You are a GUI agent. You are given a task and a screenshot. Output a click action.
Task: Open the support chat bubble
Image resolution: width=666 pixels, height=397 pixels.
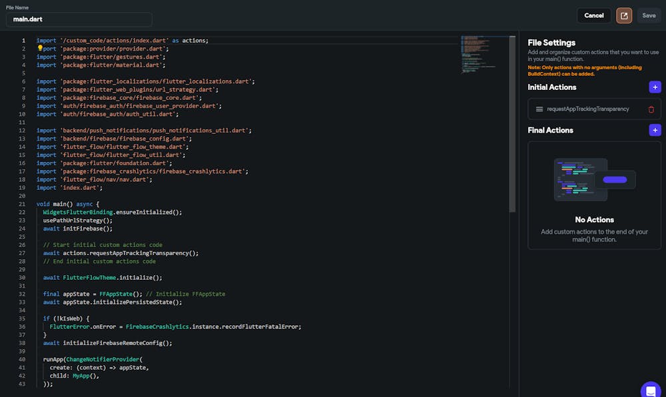650,390
